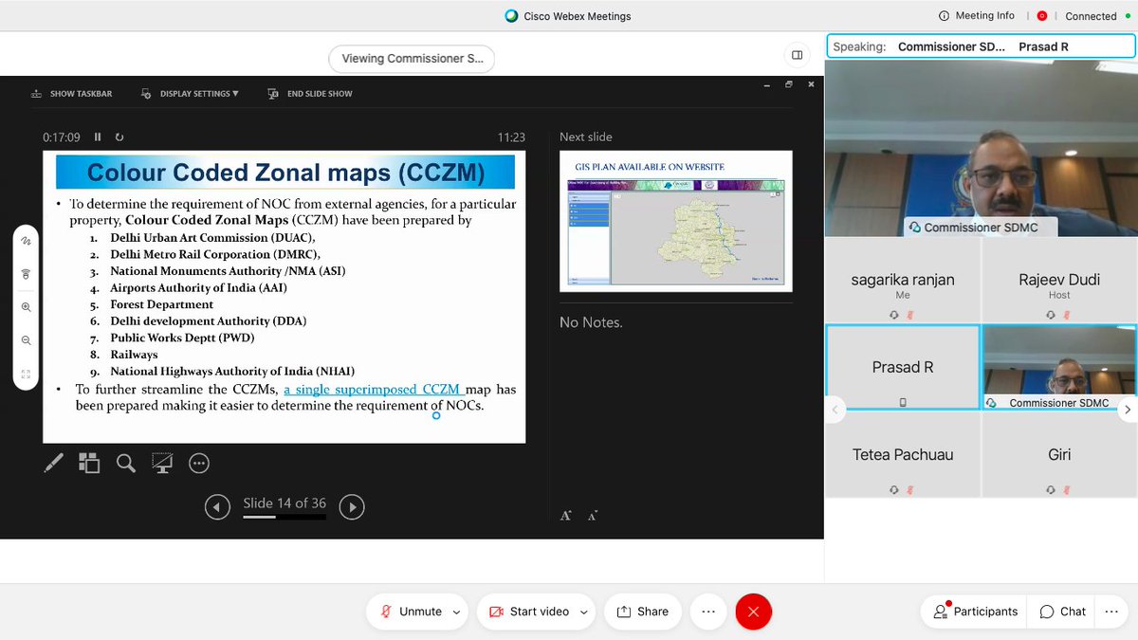Open the Participants panel
1138x640 pixels.
(x=975, y=612)
